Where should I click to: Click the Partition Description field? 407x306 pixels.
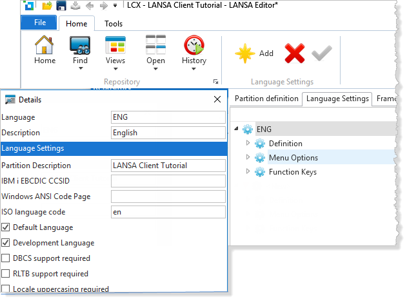click(168, 166)
